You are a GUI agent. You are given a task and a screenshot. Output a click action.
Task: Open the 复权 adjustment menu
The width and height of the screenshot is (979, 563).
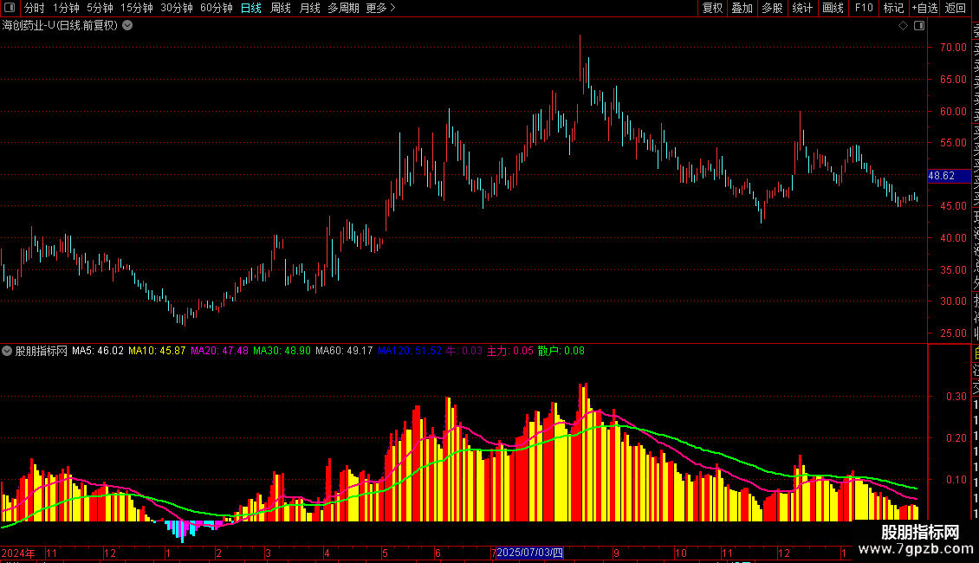click(x=712, y=8)
